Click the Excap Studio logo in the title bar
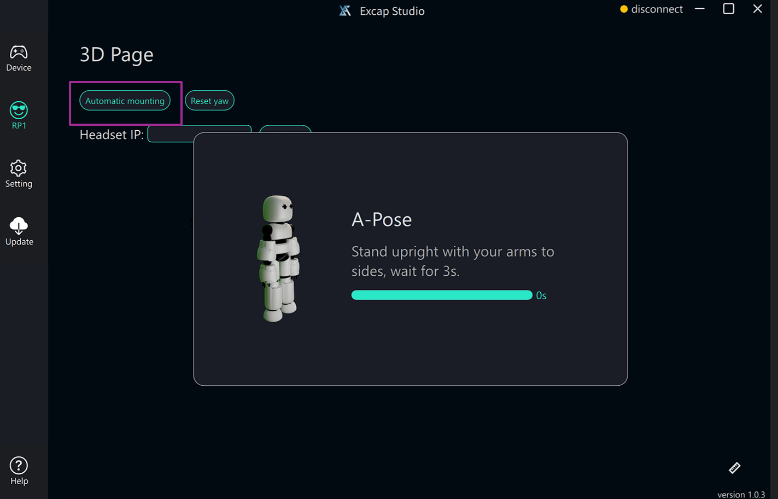The width and height of the screenshot is (778, 499). pos(345,11)
